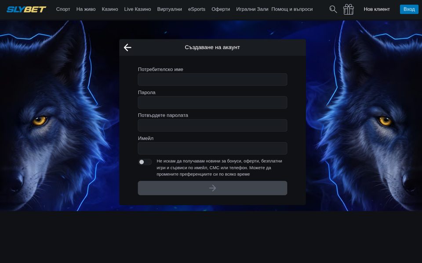Click the Нов клиент link

pos(377,9)
